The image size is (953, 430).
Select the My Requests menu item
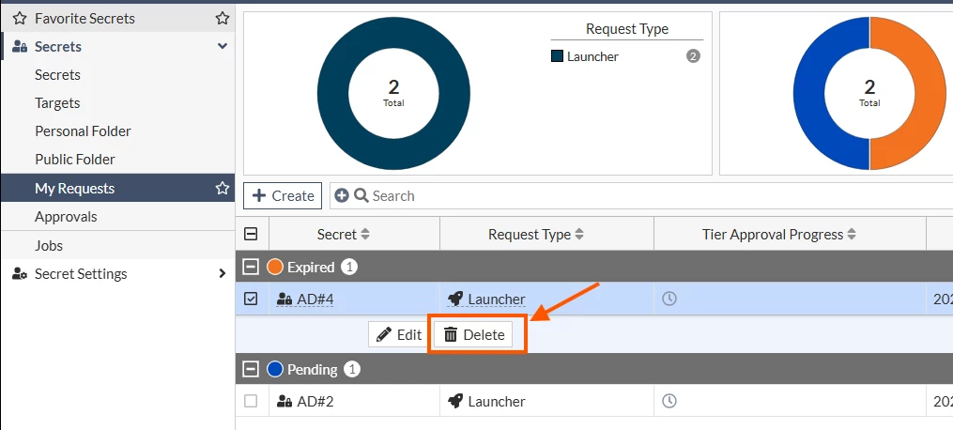pos(117,189)
